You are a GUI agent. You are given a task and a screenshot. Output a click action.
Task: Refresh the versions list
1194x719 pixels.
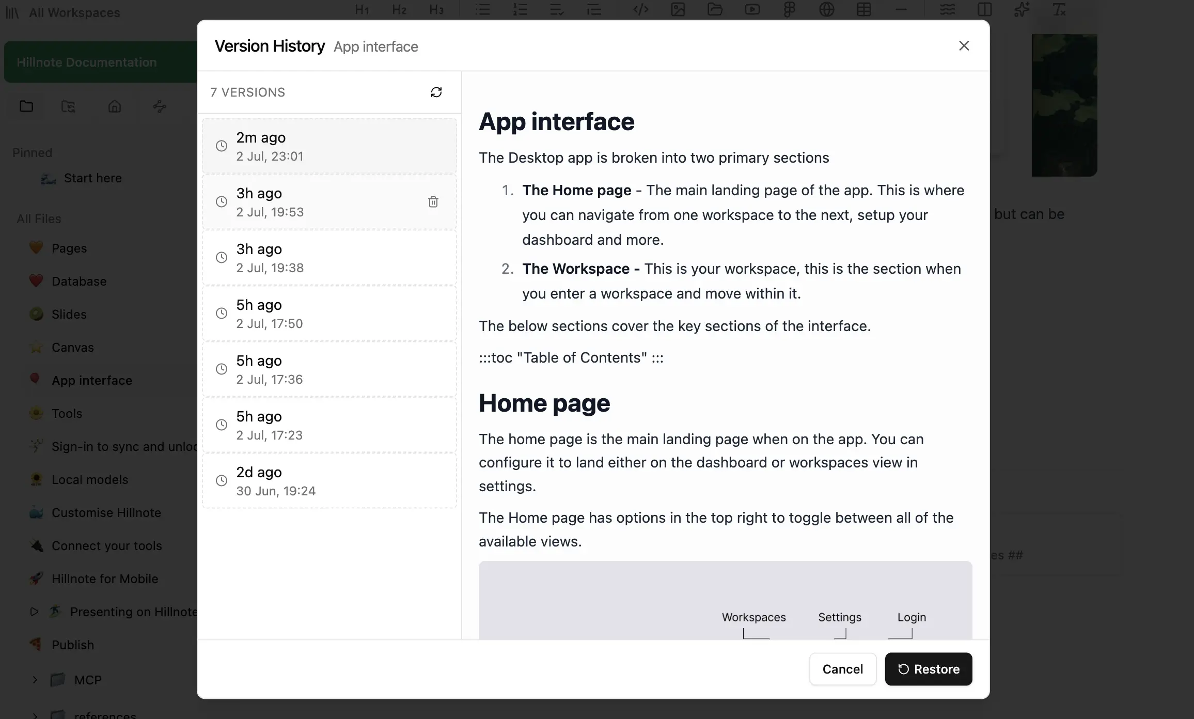436,92
